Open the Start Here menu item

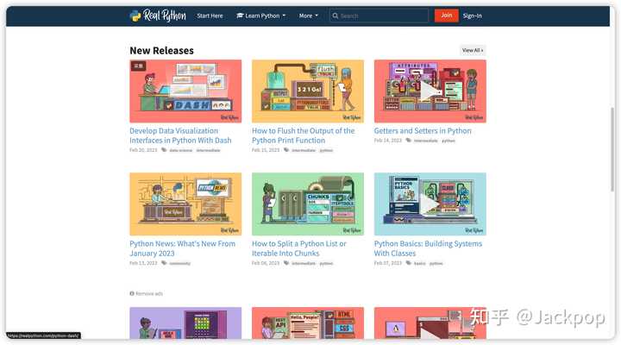[x=210, y=16]
